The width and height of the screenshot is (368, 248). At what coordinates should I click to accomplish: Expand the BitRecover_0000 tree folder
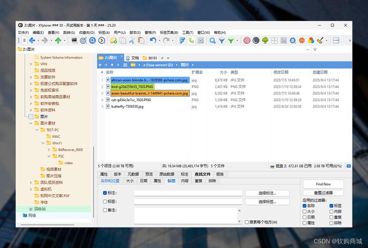click(49, 149)
